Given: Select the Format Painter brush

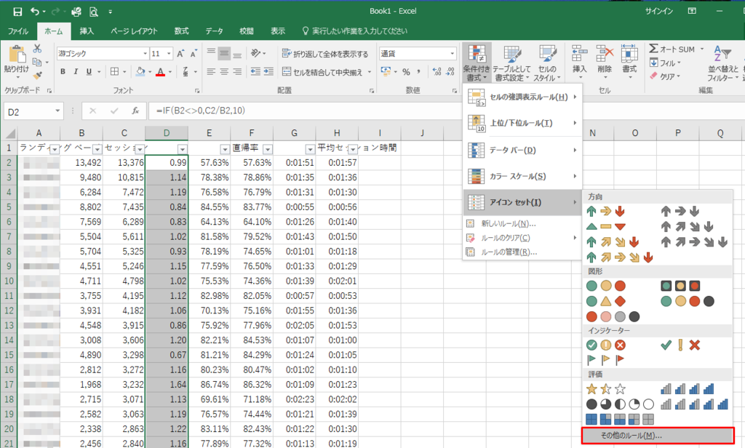Looking at the screenshot, I should [37, 75].
